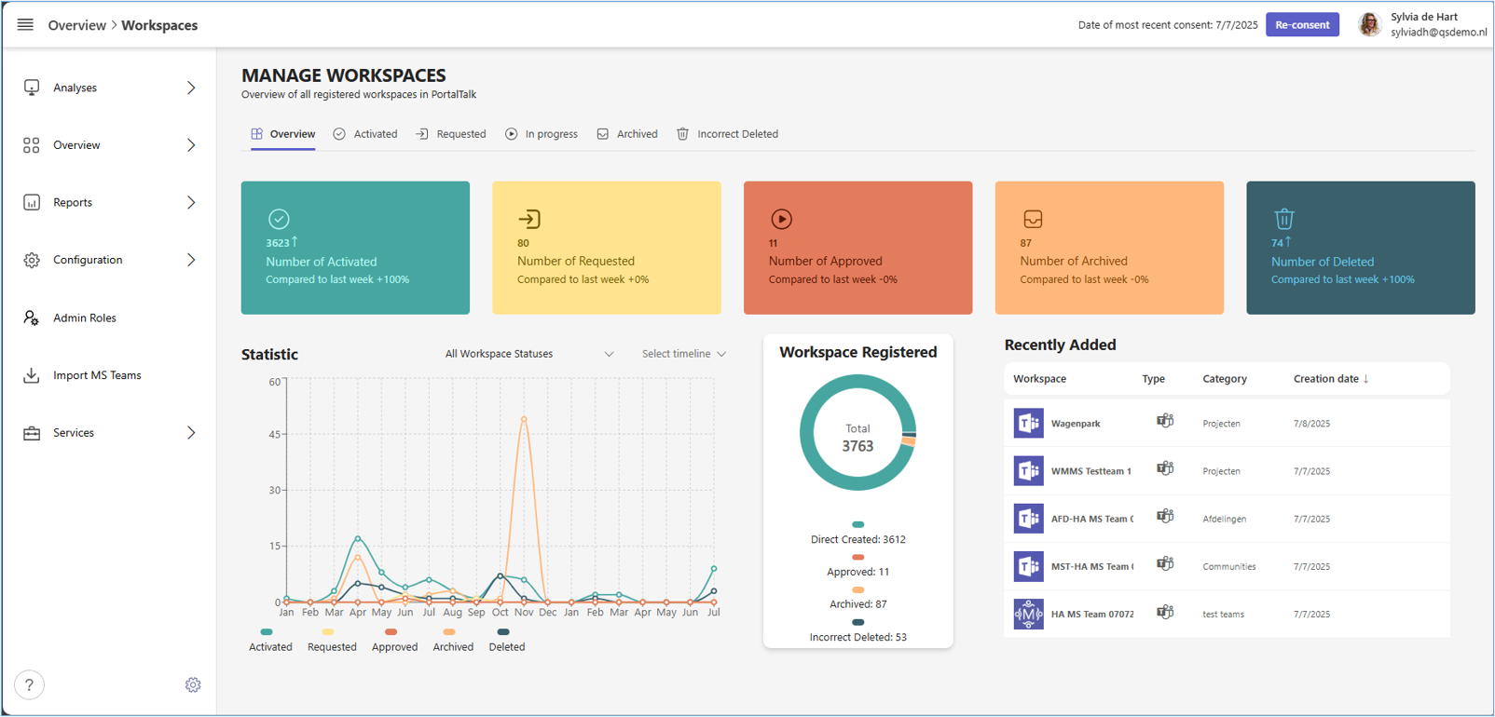
Task: Open the settings gear in the sidebar
Action: 193,685
